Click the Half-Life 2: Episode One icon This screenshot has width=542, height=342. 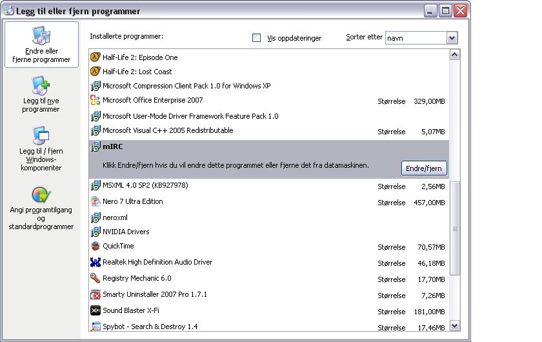tap(95, 57)
